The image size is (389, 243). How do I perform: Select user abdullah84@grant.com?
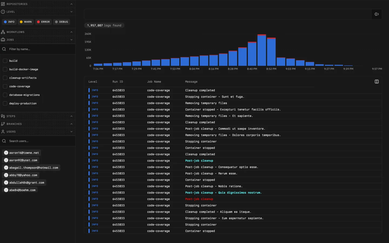(24, 183)
